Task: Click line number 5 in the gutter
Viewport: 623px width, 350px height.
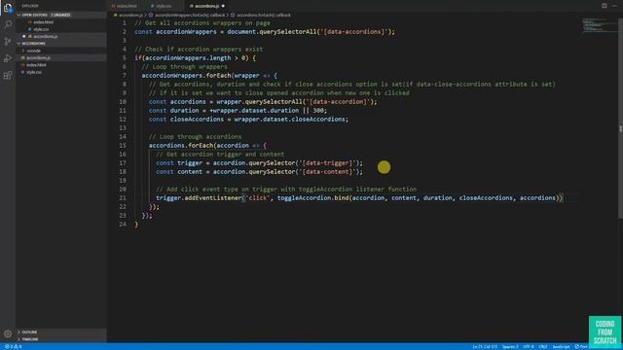Action: coord(125,58)
